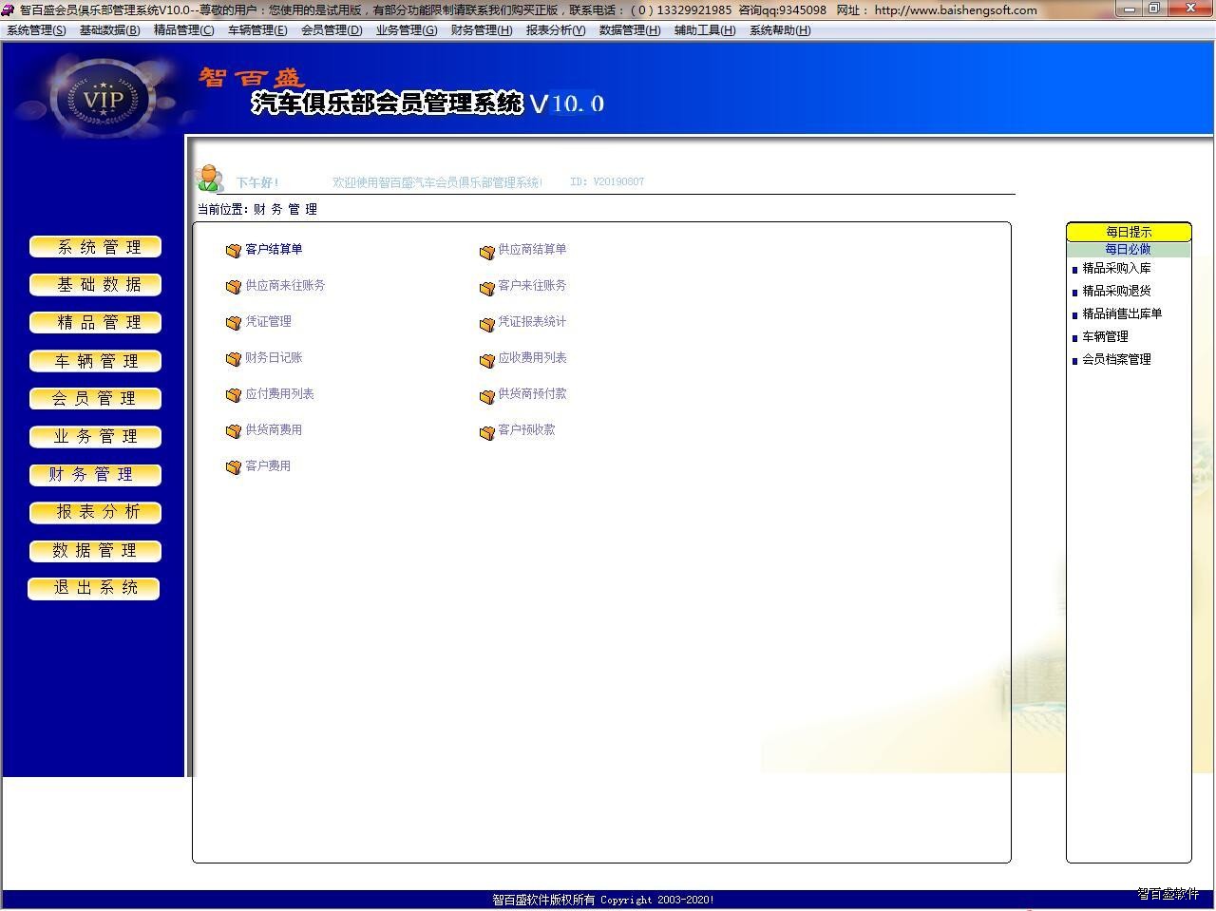Click the 客户费用 package icon
This screenshot has width=1216, height=911.
pyautogui.click(x=234, y=467)
